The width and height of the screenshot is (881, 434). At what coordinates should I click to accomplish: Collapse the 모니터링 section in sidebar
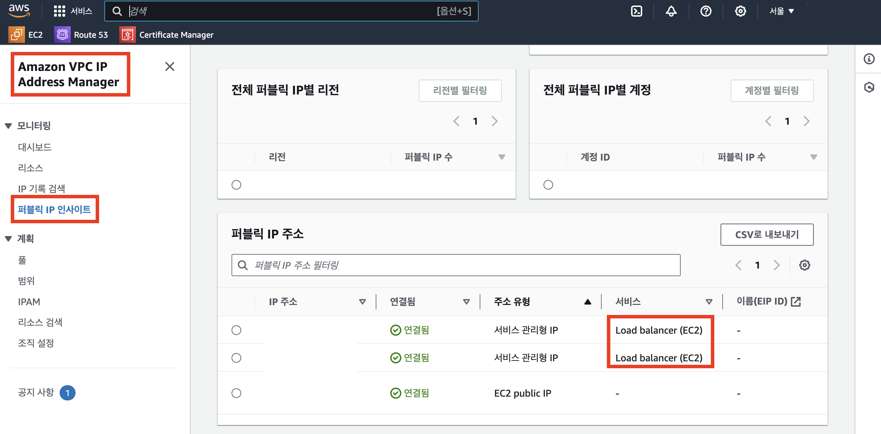[x=9, y=126]
